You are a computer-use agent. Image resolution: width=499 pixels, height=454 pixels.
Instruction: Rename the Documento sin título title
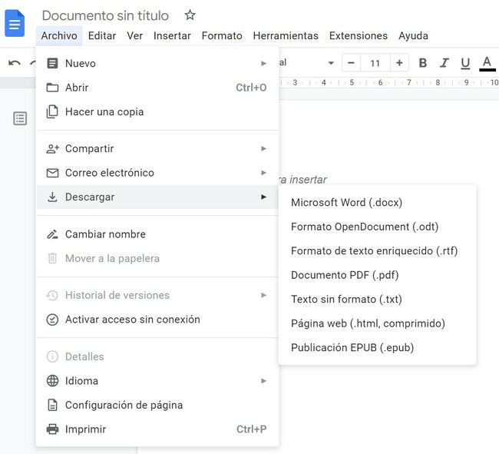[x=105, y=15]
